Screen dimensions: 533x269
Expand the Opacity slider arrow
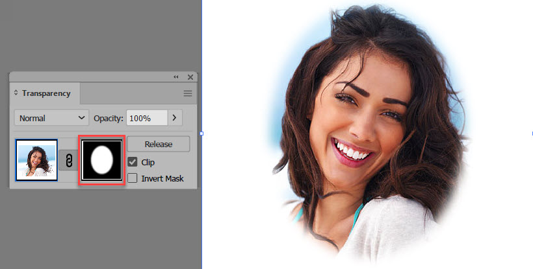point(175,118)
